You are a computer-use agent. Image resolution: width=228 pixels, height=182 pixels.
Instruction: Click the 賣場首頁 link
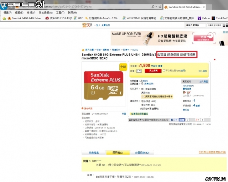point(187,89)
